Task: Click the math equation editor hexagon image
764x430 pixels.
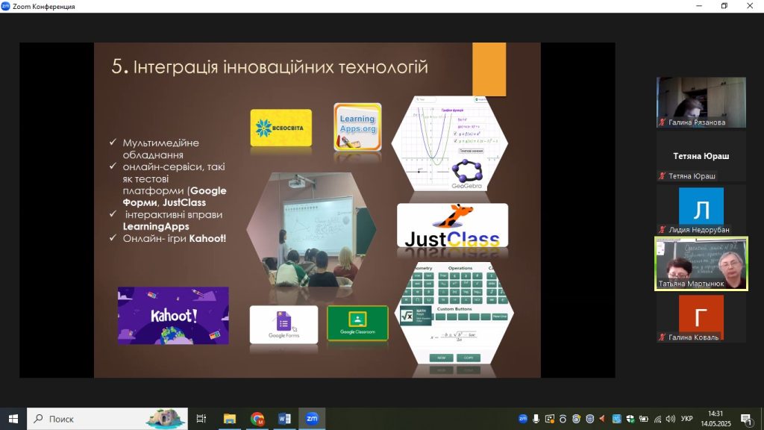Action: click(456, 313)
